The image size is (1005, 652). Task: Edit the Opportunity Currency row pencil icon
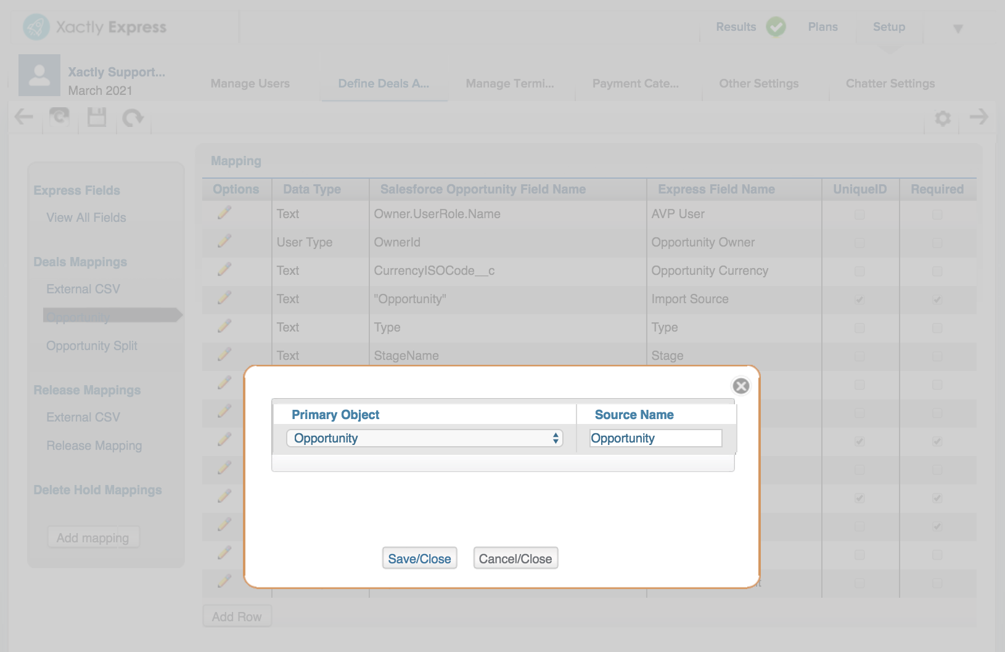[224, 270]
